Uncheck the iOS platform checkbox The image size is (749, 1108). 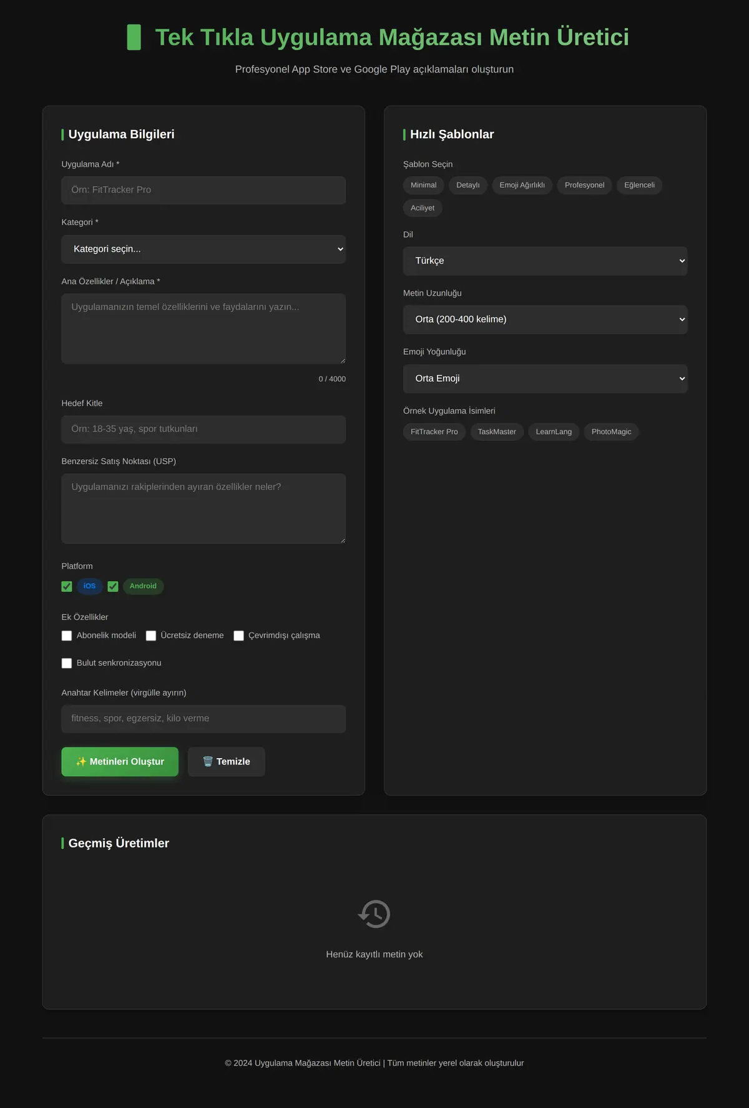(67, 586)
